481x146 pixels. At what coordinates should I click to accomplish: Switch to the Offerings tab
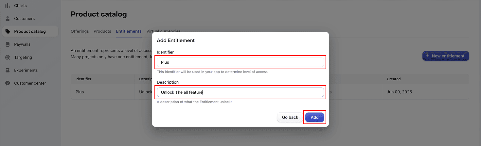pos(80,31)
